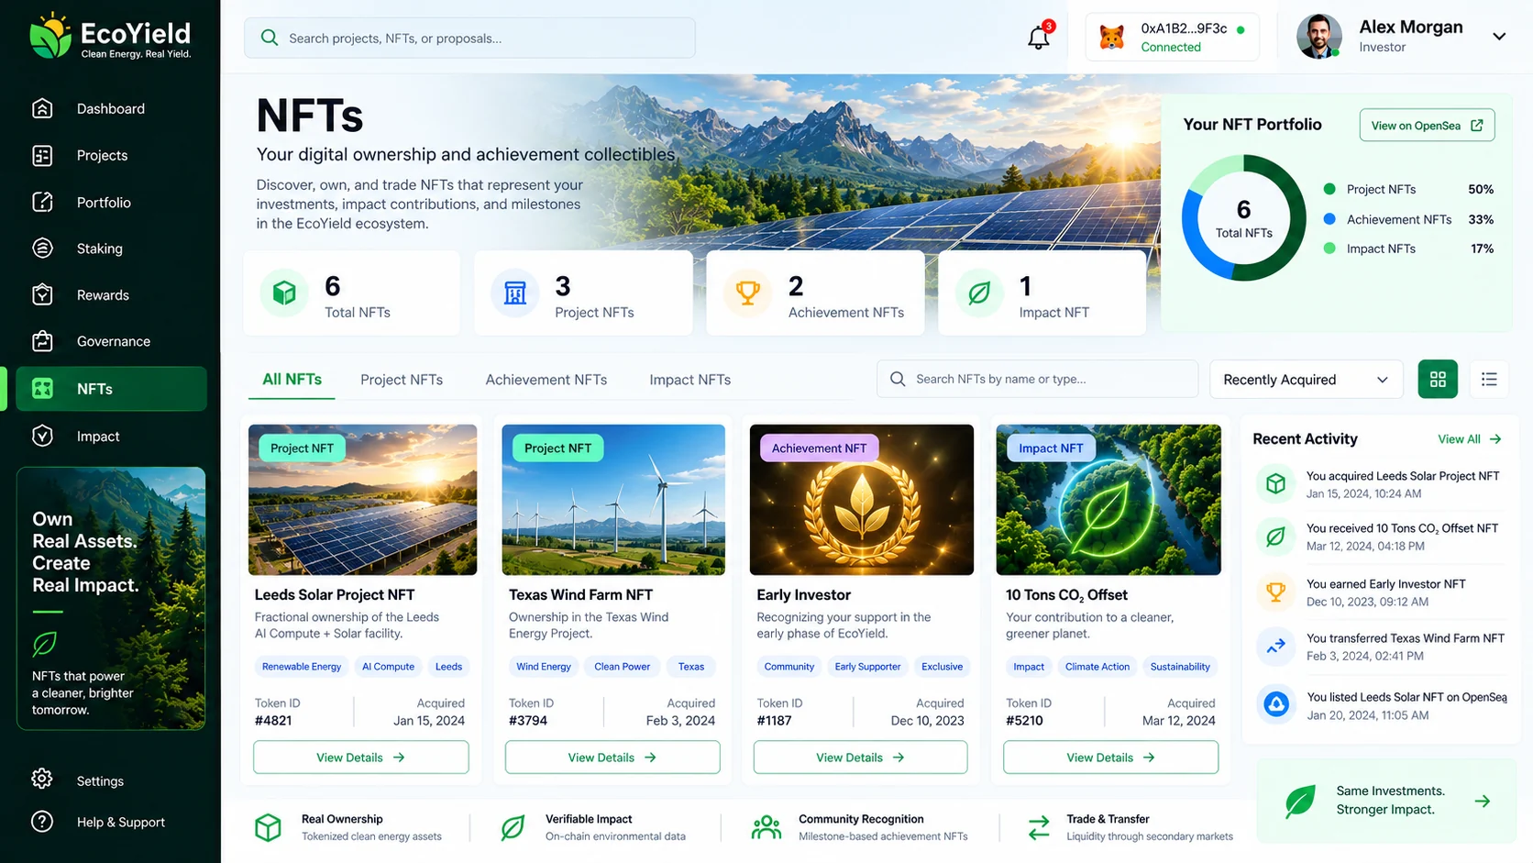This screenshot has height=863, width=1533.
Task: Click the Achievement NFTs blue legend dot
Action: click(1329, 219)
